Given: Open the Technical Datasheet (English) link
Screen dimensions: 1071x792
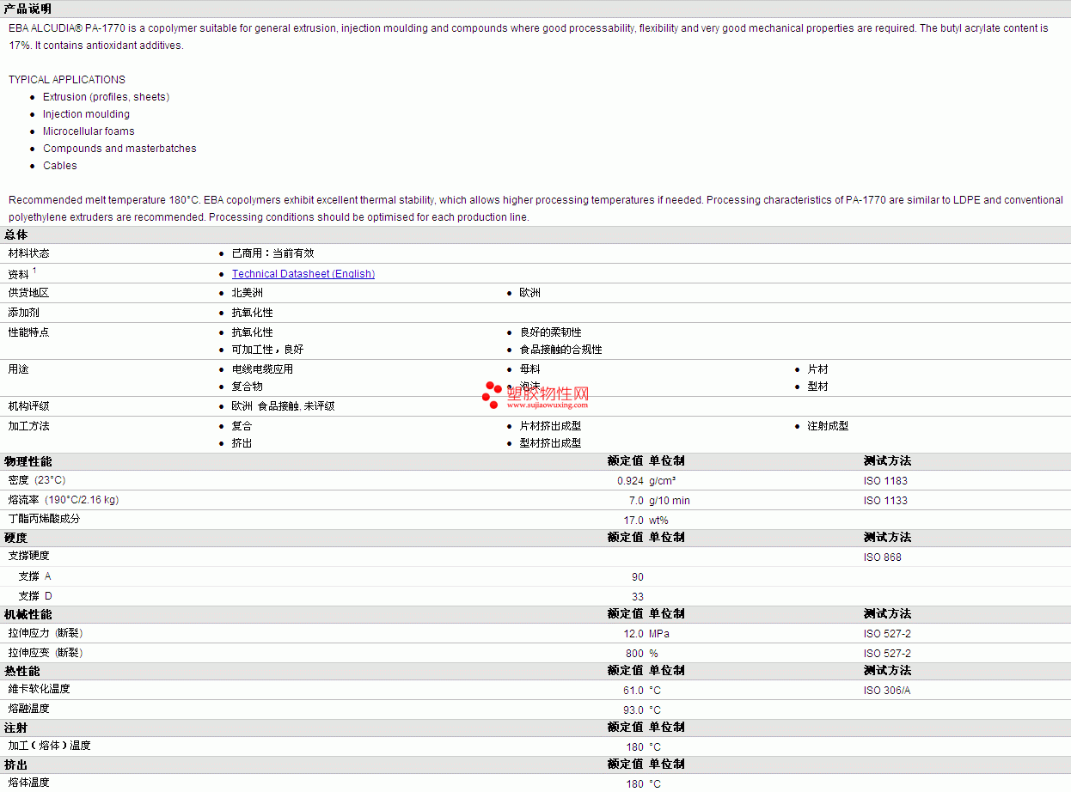Looking at the screenshot, I should click(303, 274).
